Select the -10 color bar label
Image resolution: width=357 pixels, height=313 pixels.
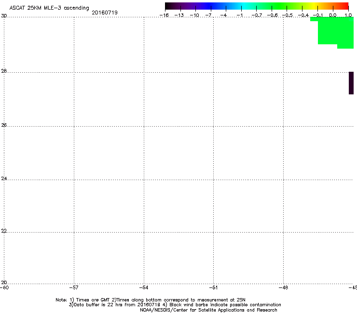click(194, 15)
